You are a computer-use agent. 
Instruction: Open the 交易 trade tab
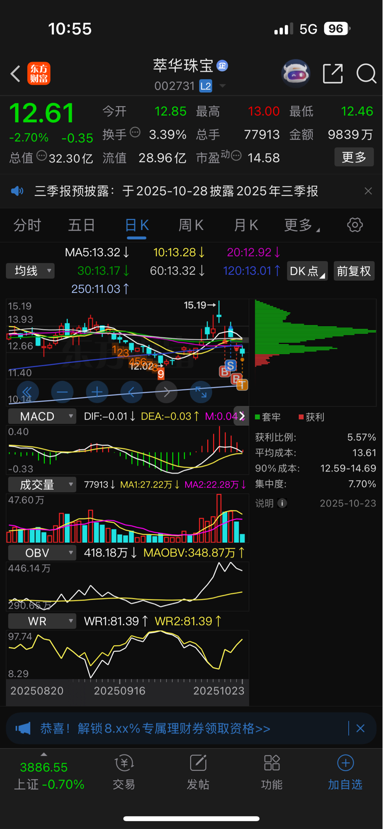coord(124,772)
